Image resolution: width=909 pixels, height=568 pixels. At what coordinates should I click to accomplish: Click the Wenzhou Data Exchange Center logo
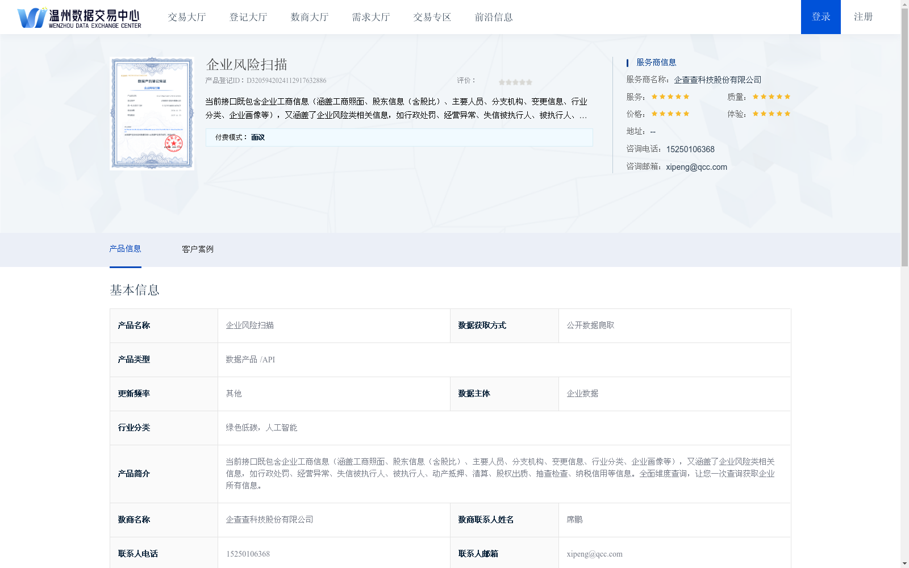pyautogui.click(x=79, y=17)
